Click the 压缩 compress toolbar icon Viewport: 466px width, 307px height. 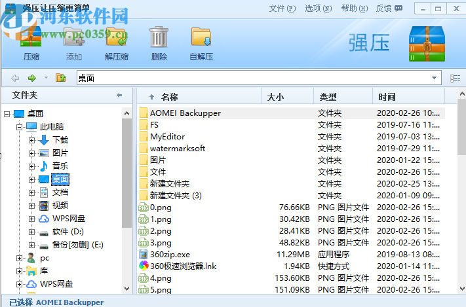pos(31,37)
